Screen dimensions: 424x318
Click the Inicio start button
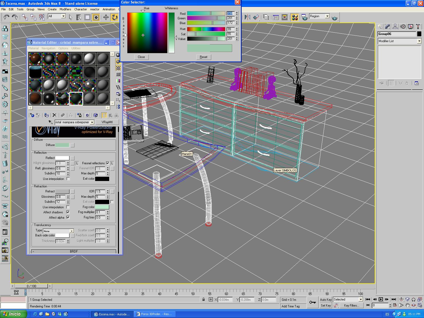pos(13,314)
